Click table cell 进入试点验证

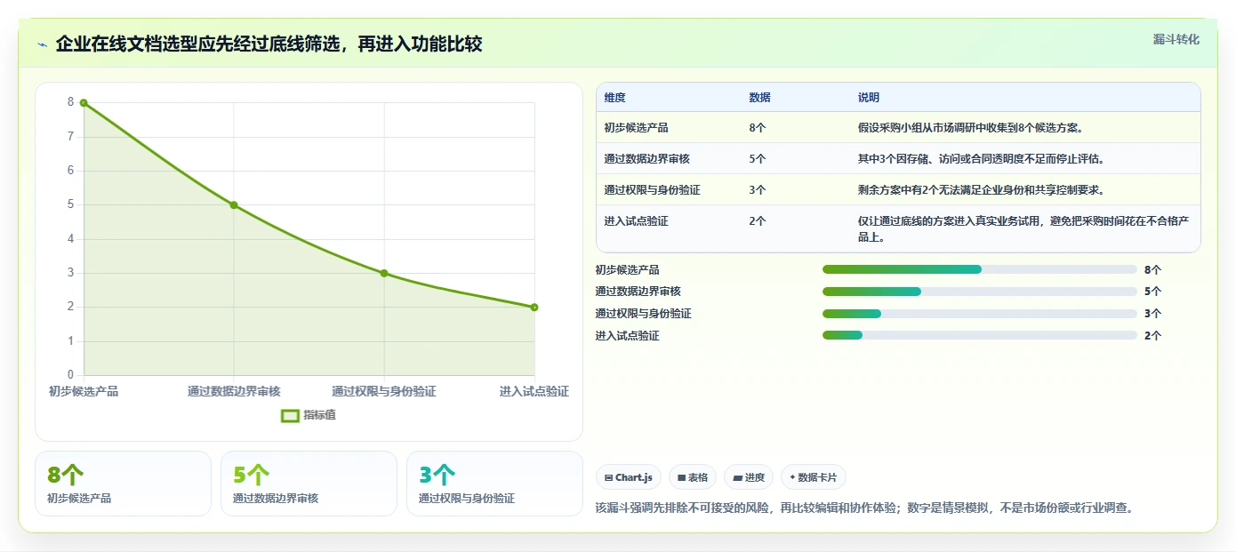(637, 221)
